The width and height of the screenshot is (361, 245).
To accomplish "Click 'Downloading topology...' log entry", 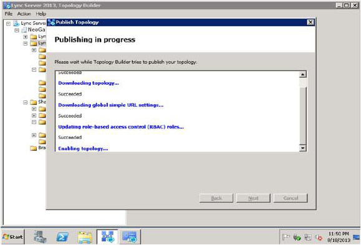I will [89, 83].
